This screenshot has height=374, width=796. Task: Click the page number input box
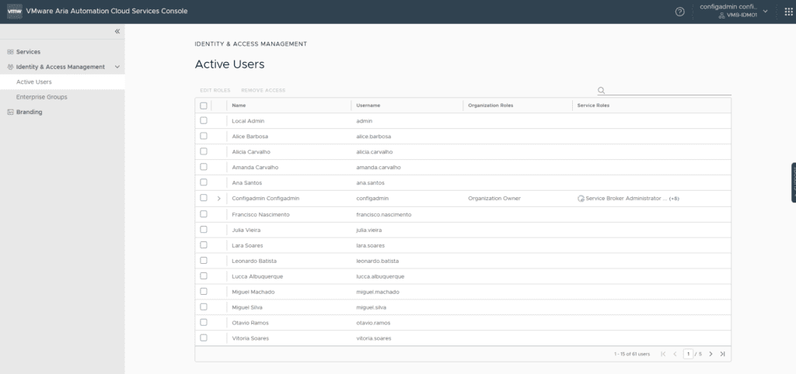coord(688,354)
